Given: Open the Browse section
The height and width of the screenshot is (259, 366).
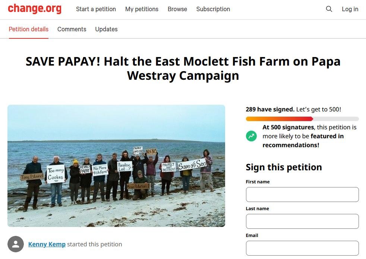Looking at the screenshot, I should pyautogui.click(x=177, y=9).
